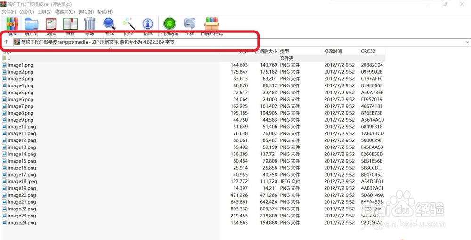Click the Virus scan green bug icon
This screenshot has width=471, height=240.
pos(170,23)
